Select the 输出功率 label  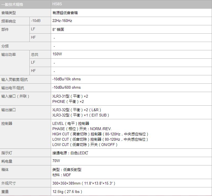pos(9,54)
